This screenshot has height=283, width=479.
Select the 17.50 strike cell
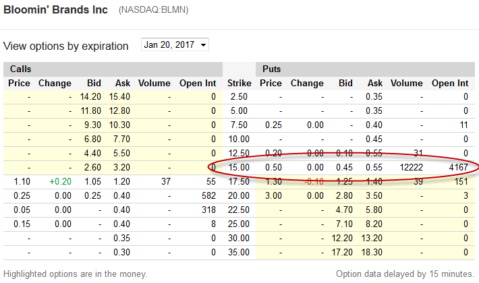pos(239,182)
